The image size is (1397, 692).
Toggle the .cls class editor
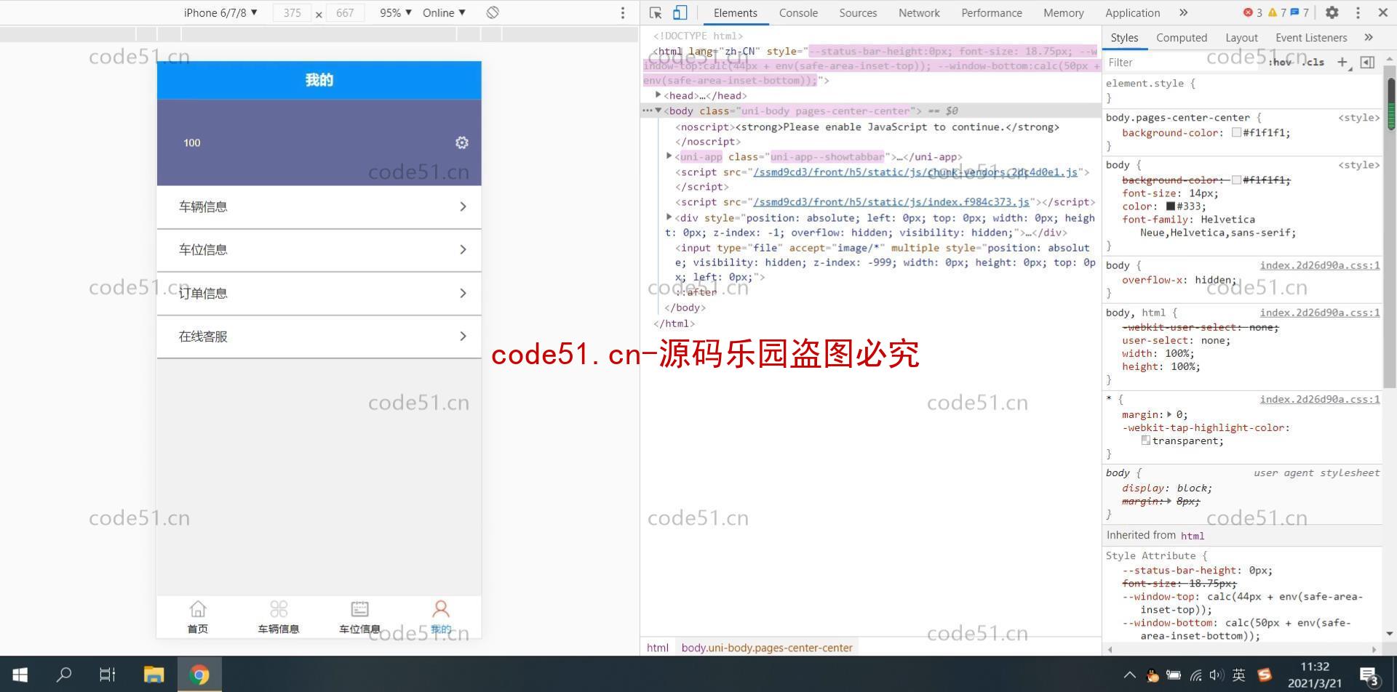coord(1314,63)
